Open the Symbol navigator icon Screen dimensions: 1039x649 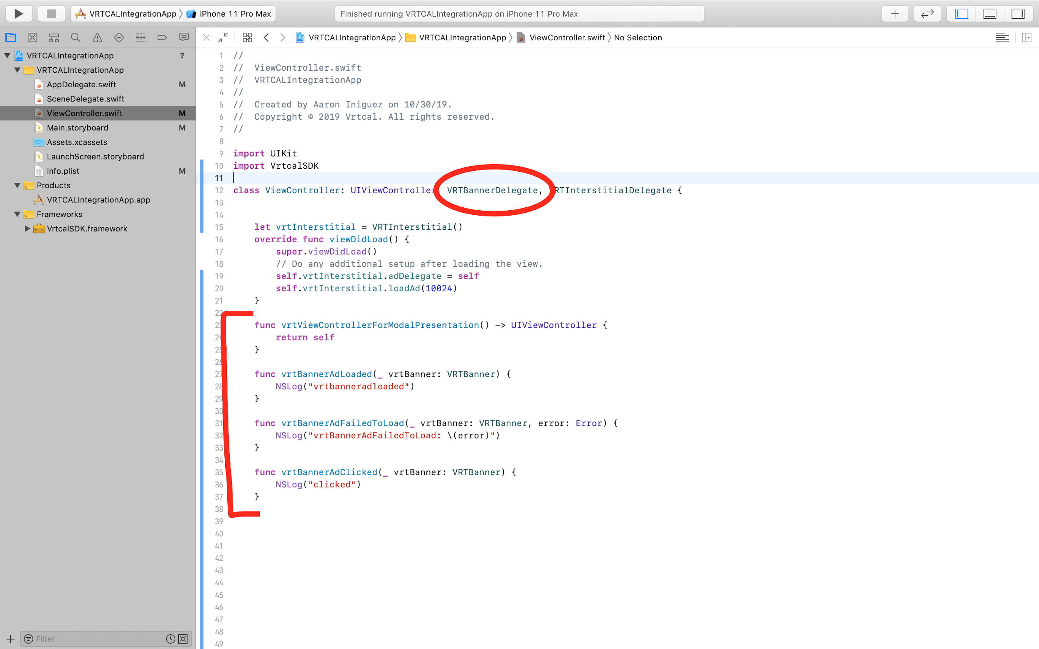point(54,38)
